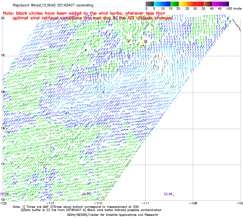This screenshot has width=243, height=220.
Task: Click the latitude label '12'
Action: pyautogui.click(x=3, y=164)
